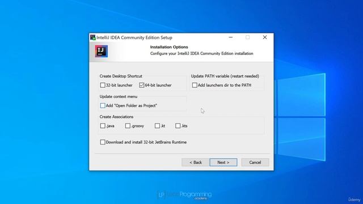Click the "Update context menu" group label
This screenshot has width=363, height=204.
pos(119,96)
